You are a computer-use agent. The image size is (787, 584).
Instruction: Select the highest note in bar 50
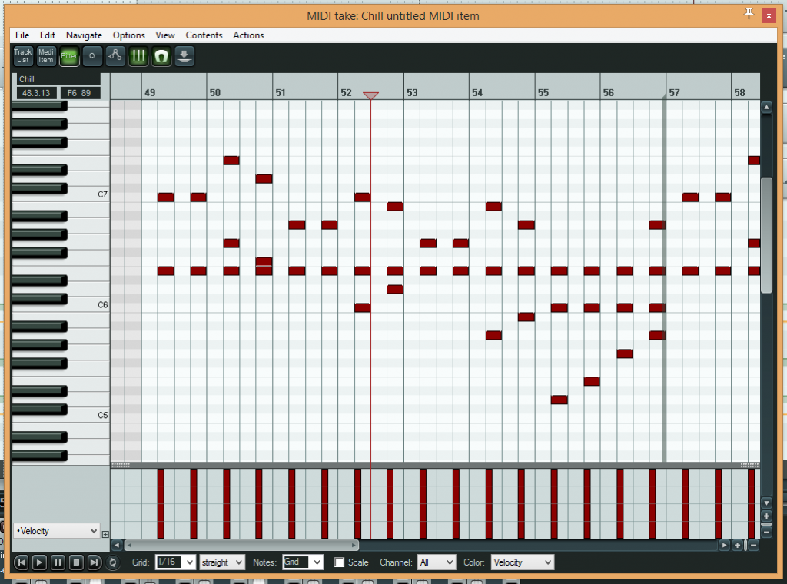tap(231, 161)
